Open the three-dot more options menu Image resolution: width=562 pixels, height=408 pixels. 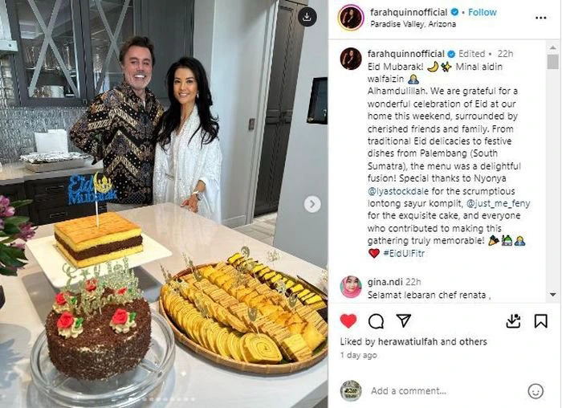[x=540, y=18]
